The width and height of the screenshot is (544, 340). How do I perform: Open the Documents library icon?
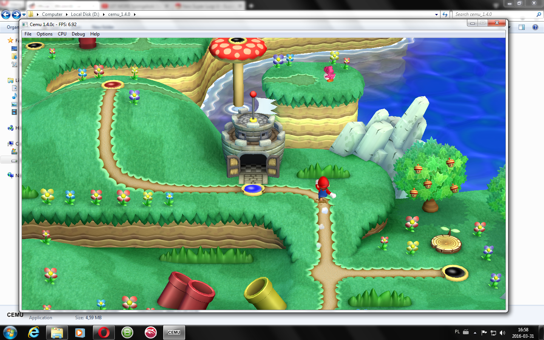pyautogui.click(x=14, y=88)
